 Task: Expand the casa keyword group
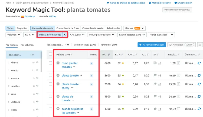coord(9,94)
